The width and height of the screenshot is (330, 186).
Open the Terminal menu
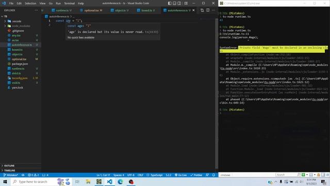tap(69, 4)
